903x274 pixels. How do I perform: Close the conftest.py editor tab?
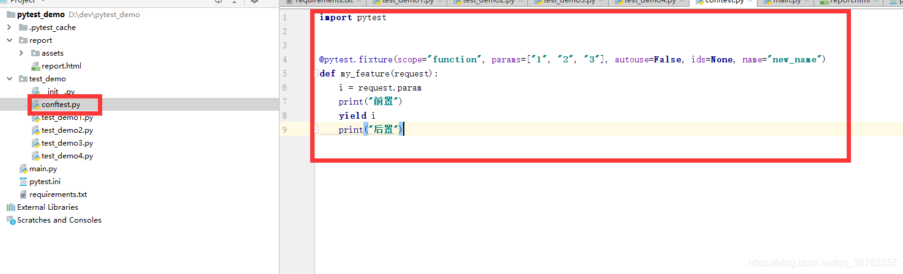[751, 2]
